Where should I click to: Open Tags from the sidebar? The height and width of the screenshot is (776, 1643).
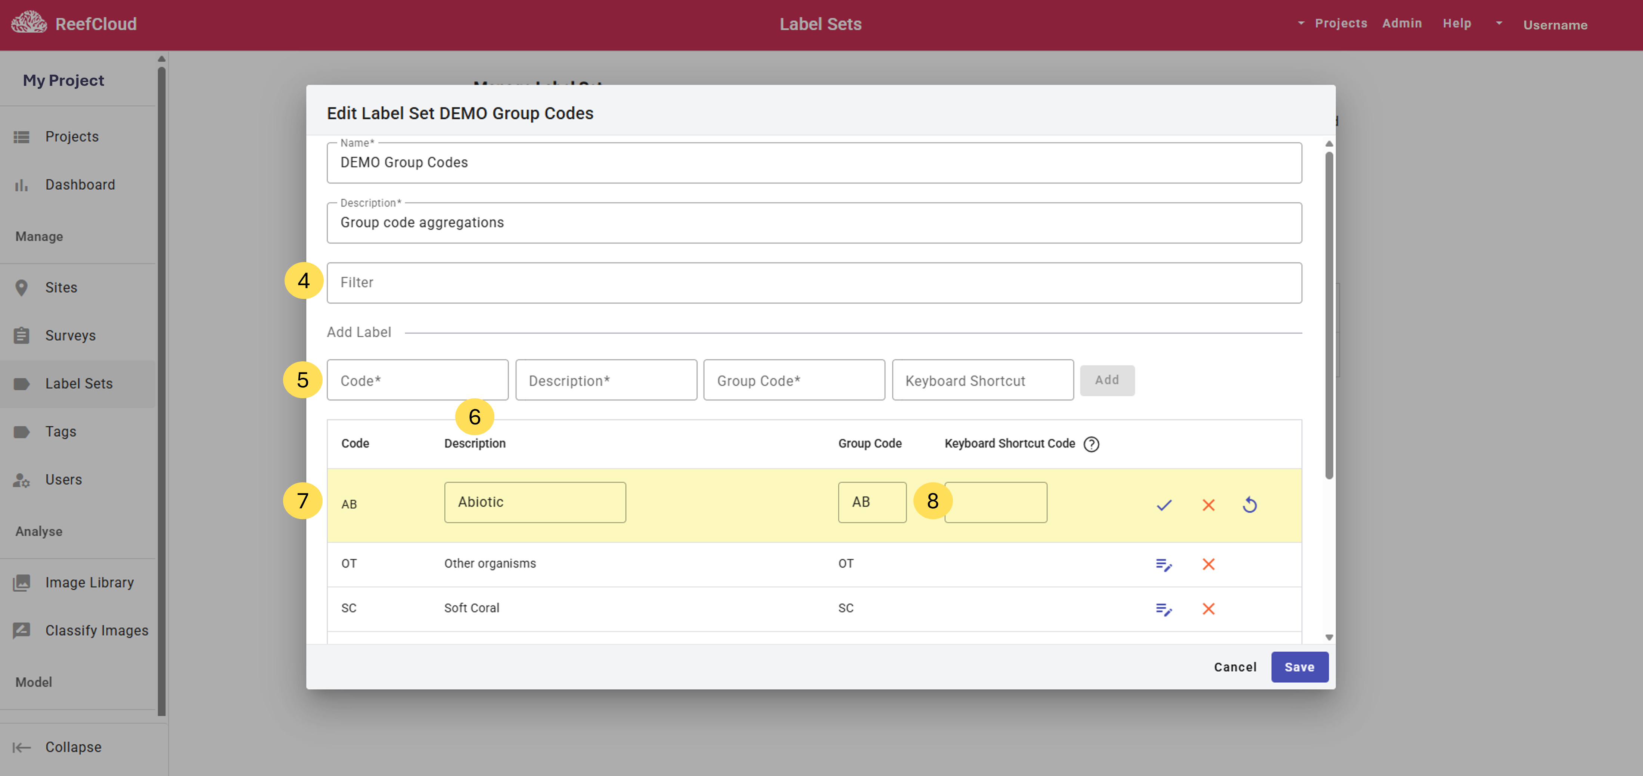(60, 432)
